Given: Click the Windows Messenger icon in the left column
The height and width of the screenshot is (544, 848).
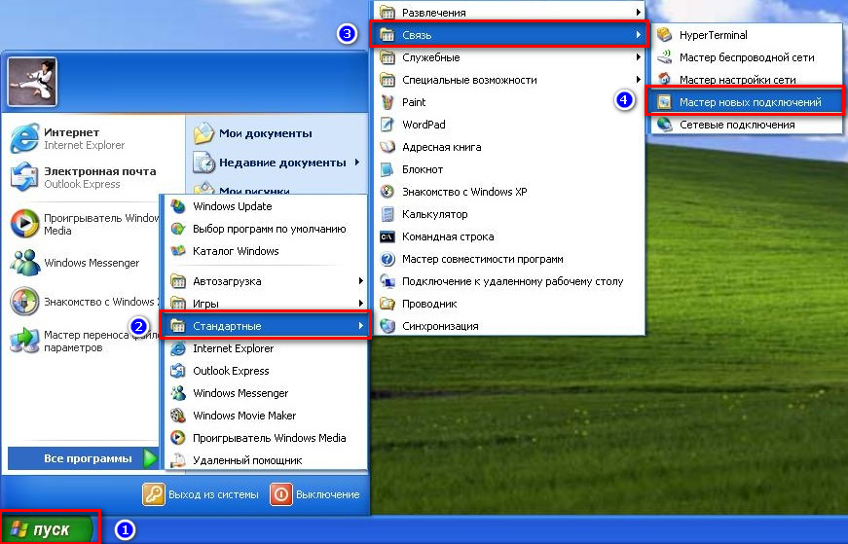Looking at the screenshot, I should 24,263.
